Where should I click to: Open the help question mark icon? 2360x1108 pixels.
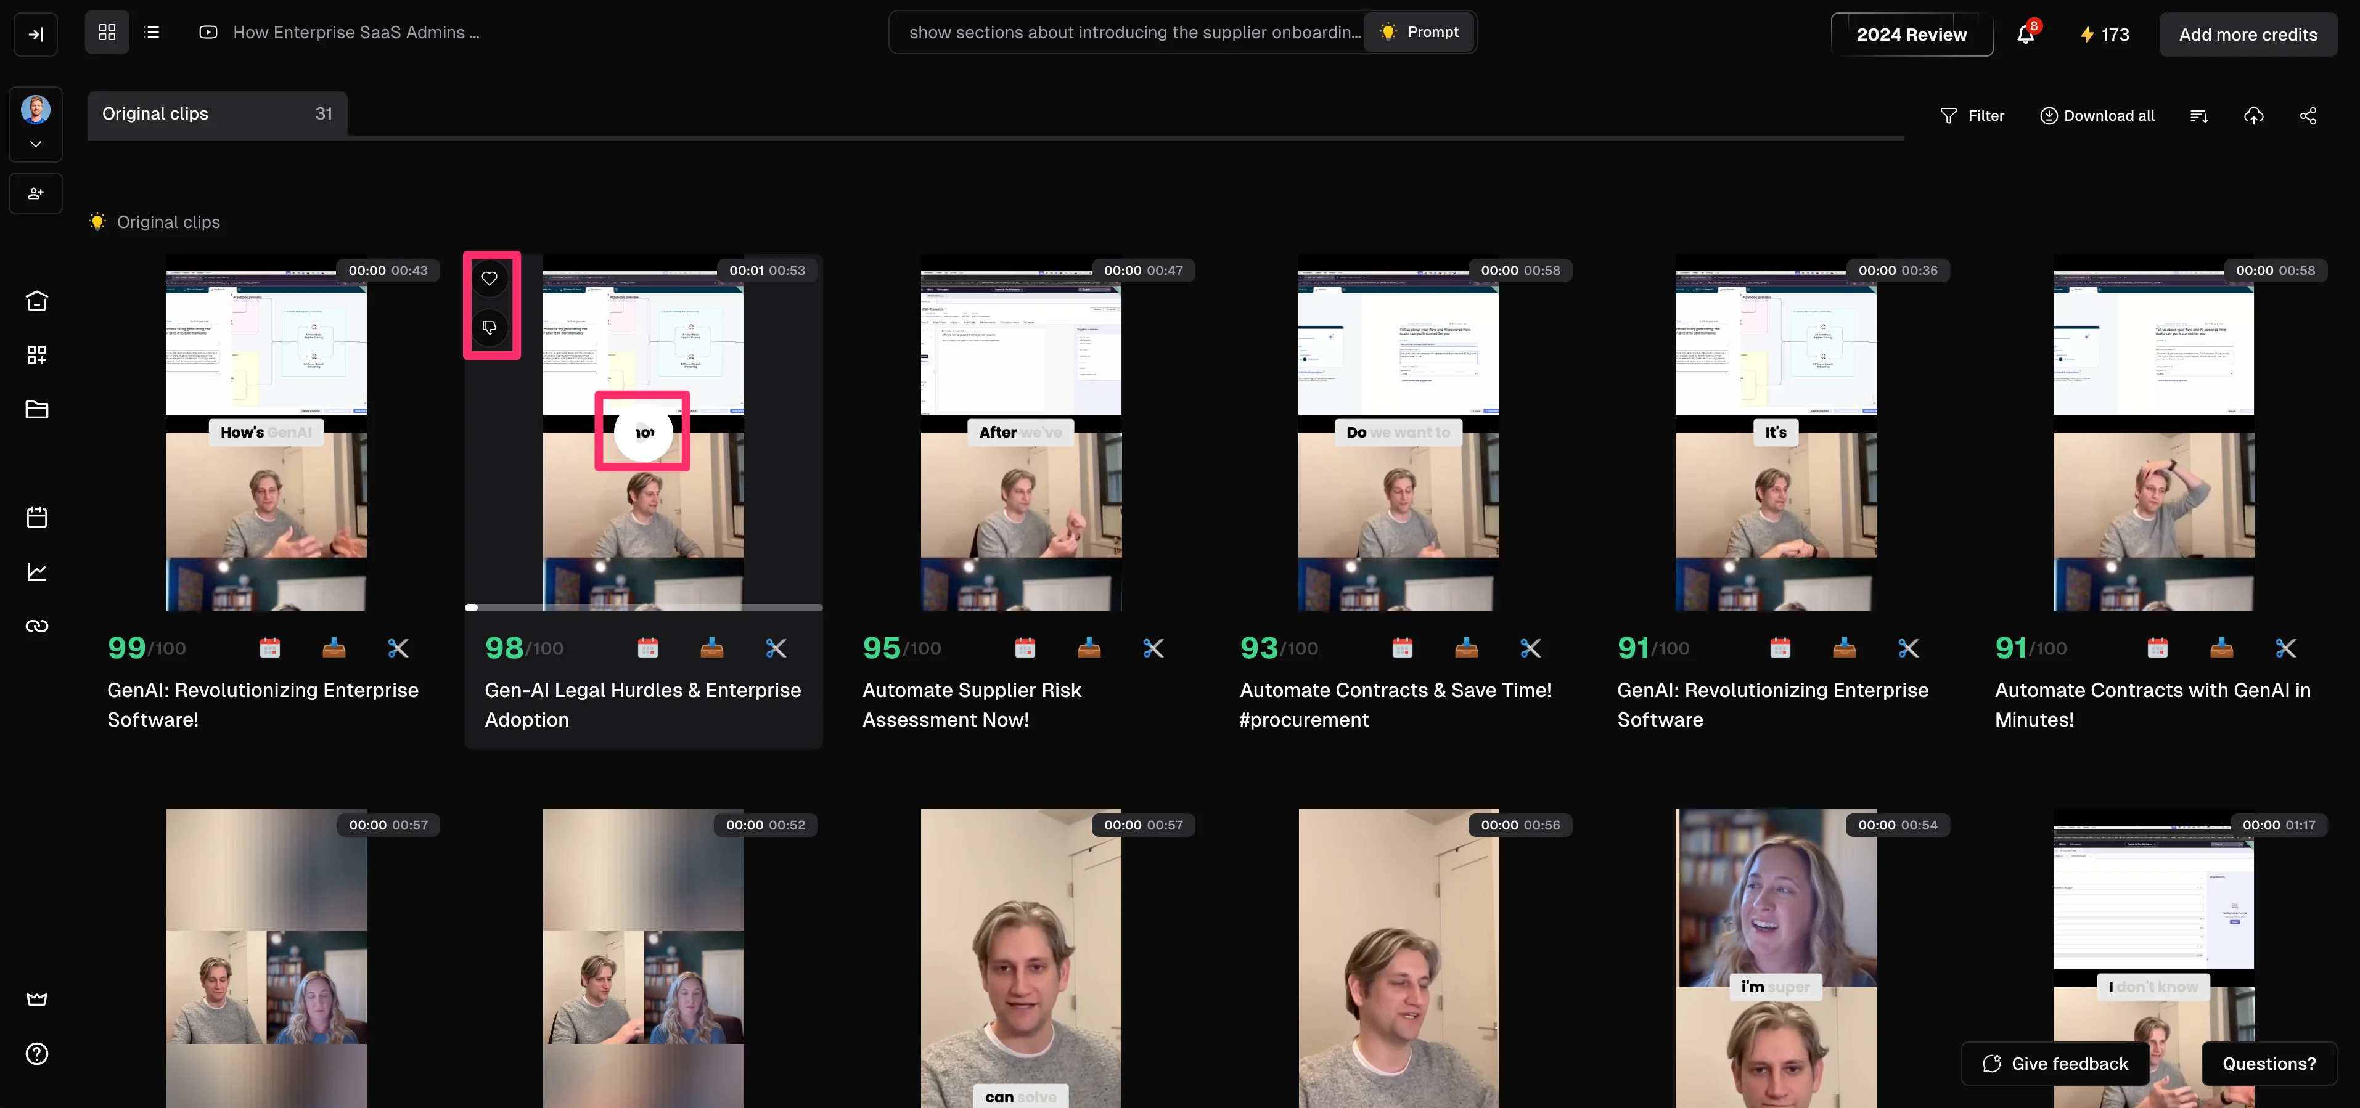(x=36, y=1054)
